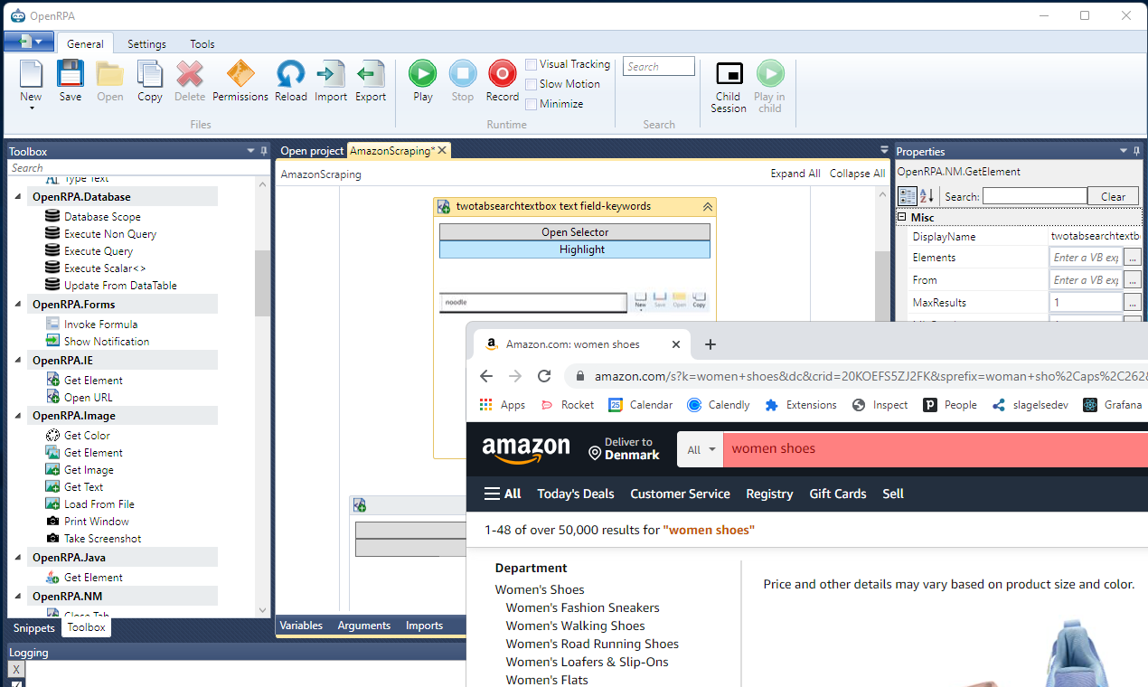Open the Open project tab
Image resolution: width=1148 pixels, height=687 pixels.
pyautogui.click(x=312, y=151)
